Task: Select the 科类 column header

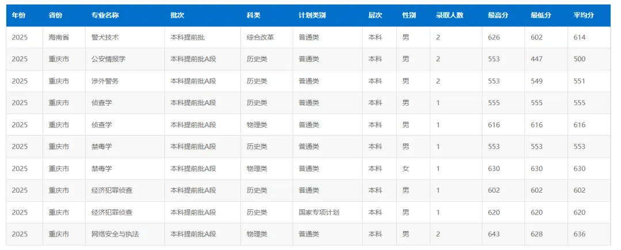Action: pyautogui.click(x=254, y=15)
